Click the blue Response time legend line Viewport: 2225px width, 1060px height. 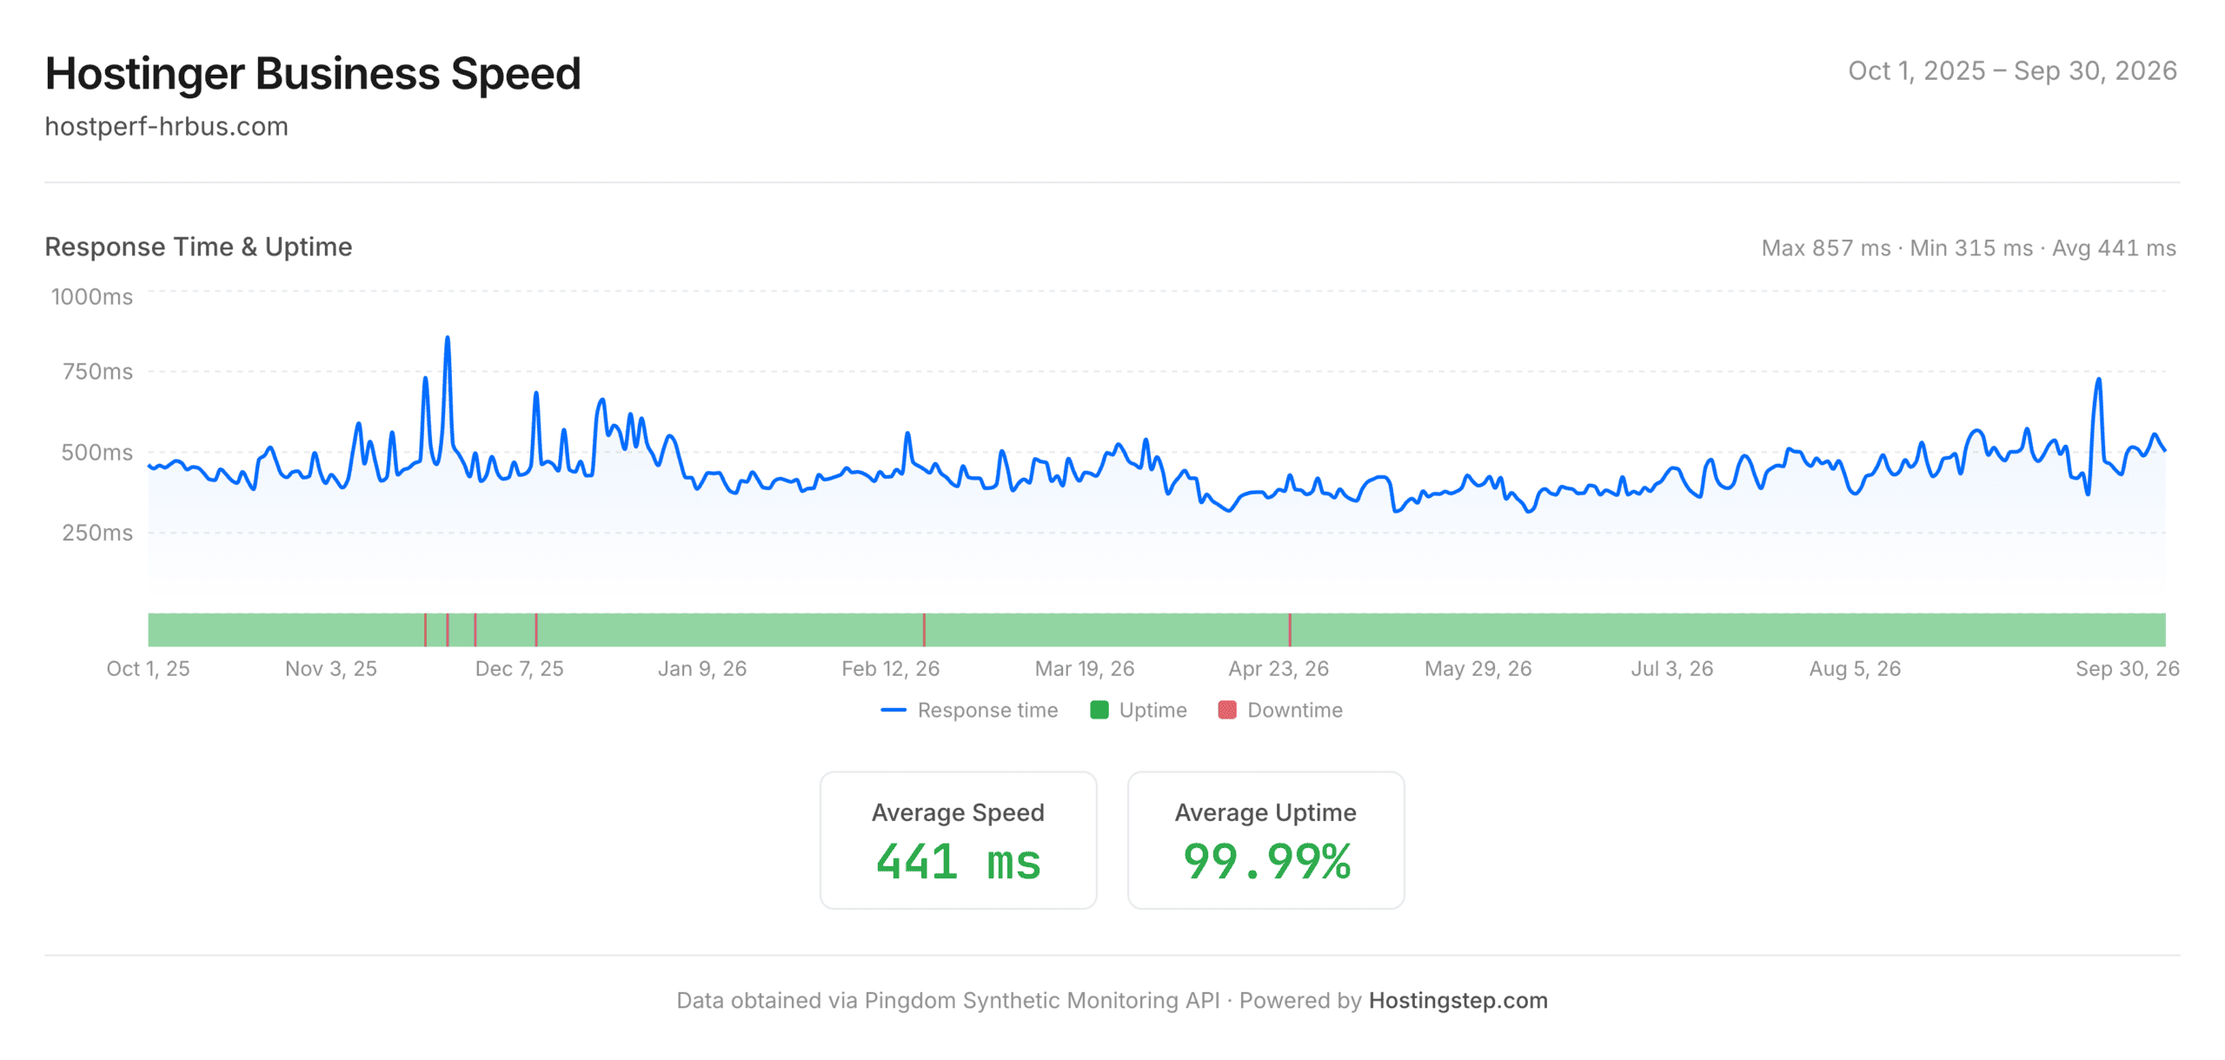893,710
